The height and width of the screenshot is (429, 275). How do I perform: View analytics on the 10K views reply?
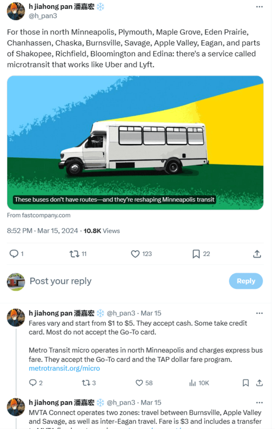(193, 383)
